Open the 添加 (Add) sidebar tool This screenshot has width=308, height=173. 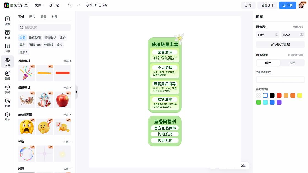point(7,21)
